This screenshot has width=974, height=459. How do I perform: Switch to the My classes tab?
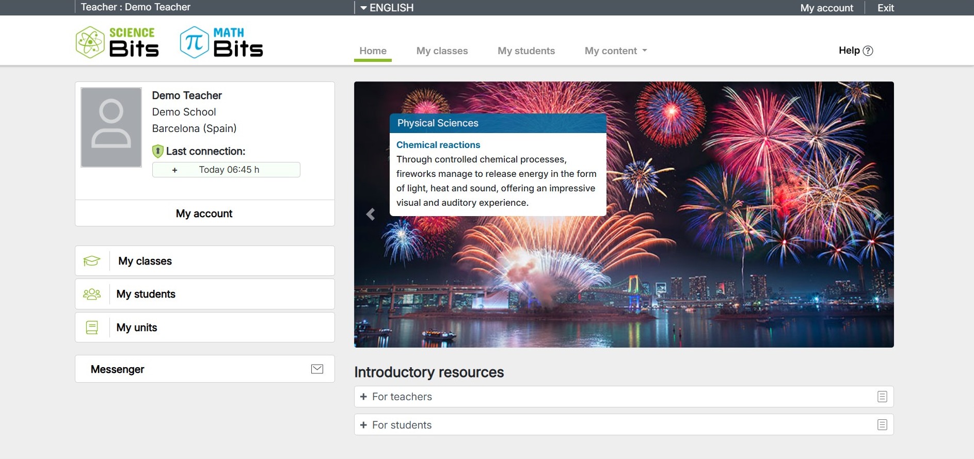(x=442, y=51)
